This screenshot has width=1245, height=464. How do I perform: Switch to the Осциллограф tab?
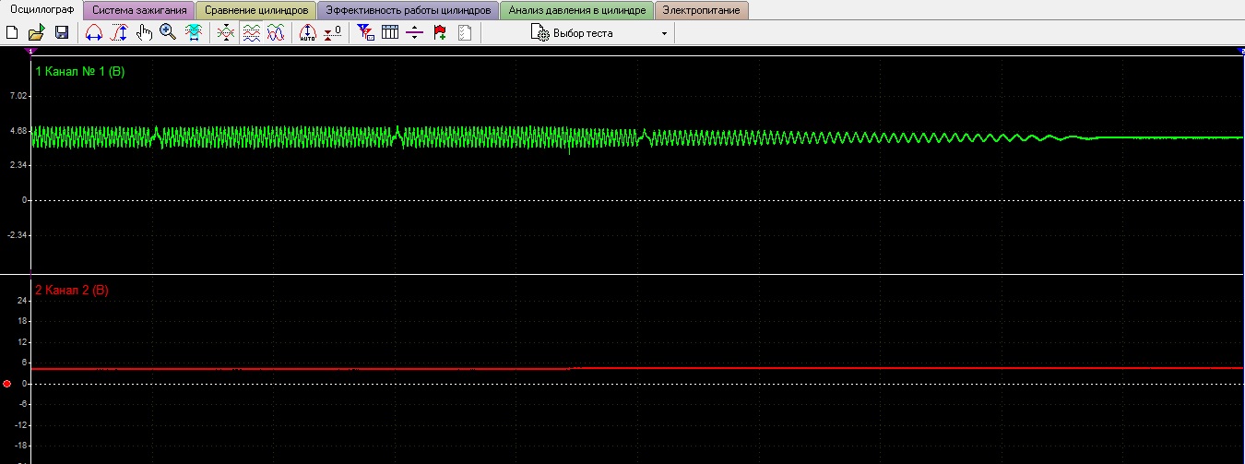[41, 9]
